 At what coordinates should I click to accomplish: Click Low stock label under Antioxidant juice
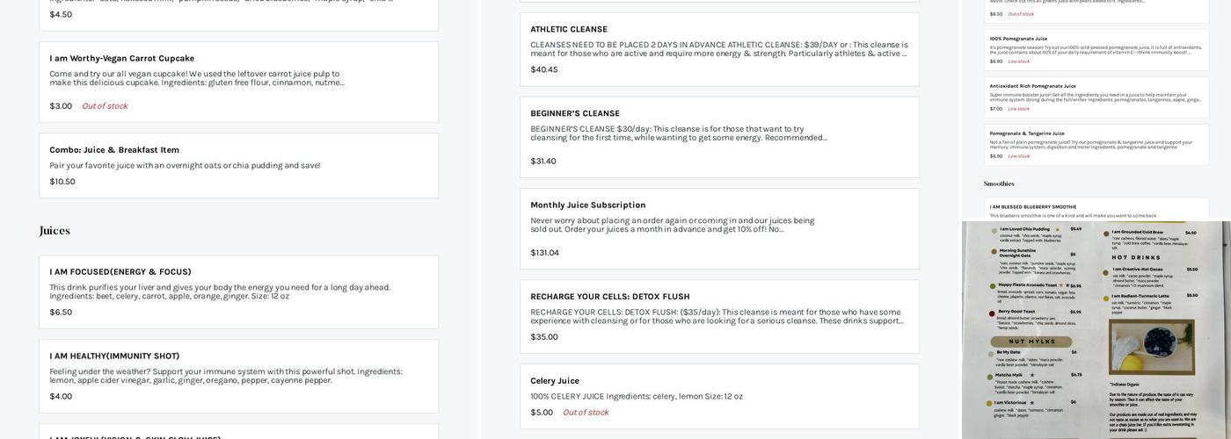(1018, 109)
